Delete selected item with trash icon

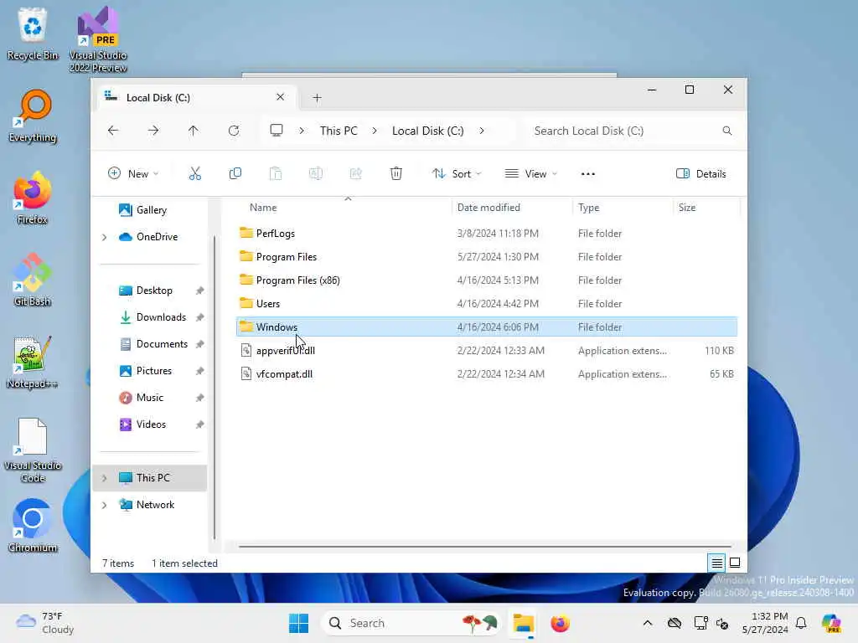pyautogui.click(x=396, y=174)
